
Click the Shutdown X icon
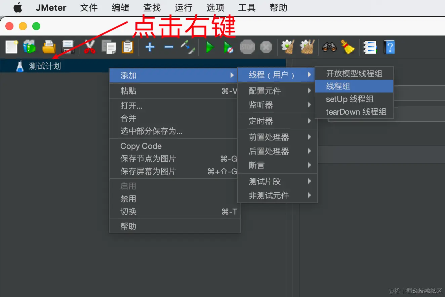(266, 47)
